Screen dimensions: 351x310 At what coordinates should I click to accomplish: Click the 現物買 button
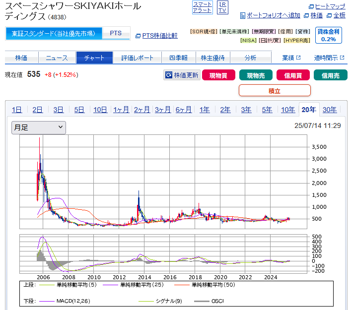point(218,75)
